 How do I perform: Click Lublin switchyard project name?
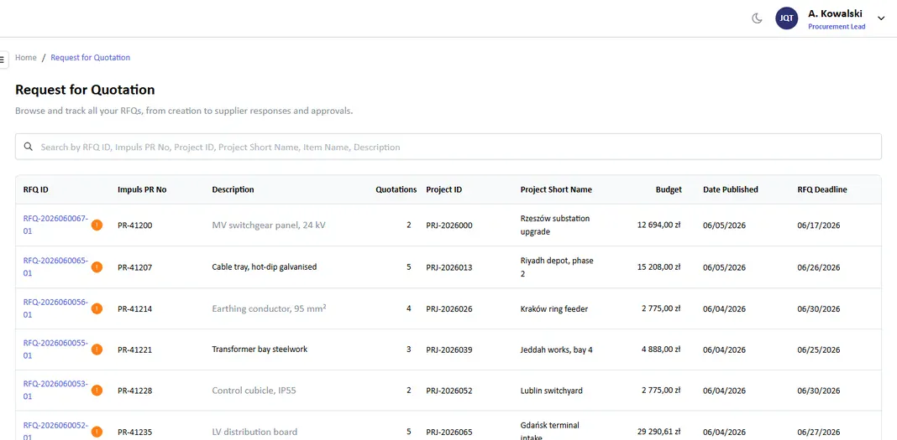[x=552, y=391]
